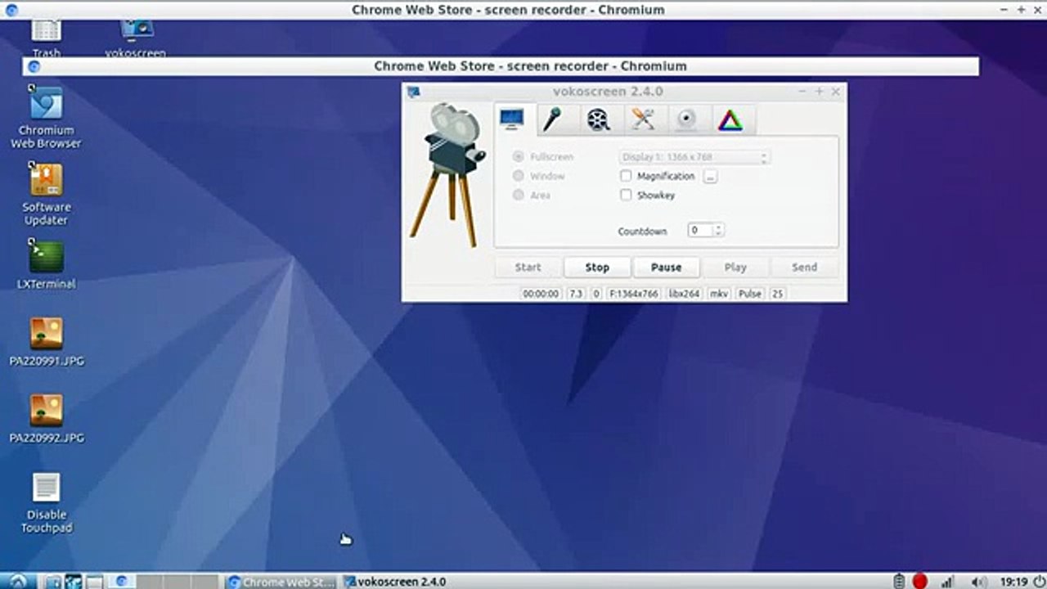Click the 25 fps status entry
Viewport: 1047px width, 589px height.
[x=777, y=293]
